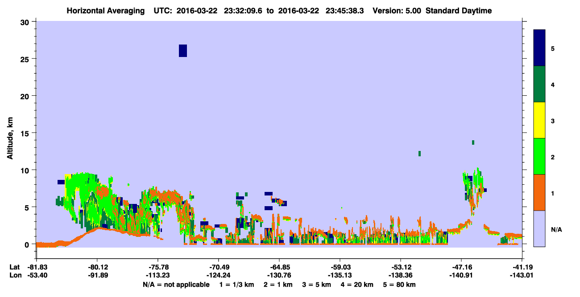Viewport: 580px width, 297px height.
Task: Click the bright green level 2 color swatch
Action: coord(539,156)
